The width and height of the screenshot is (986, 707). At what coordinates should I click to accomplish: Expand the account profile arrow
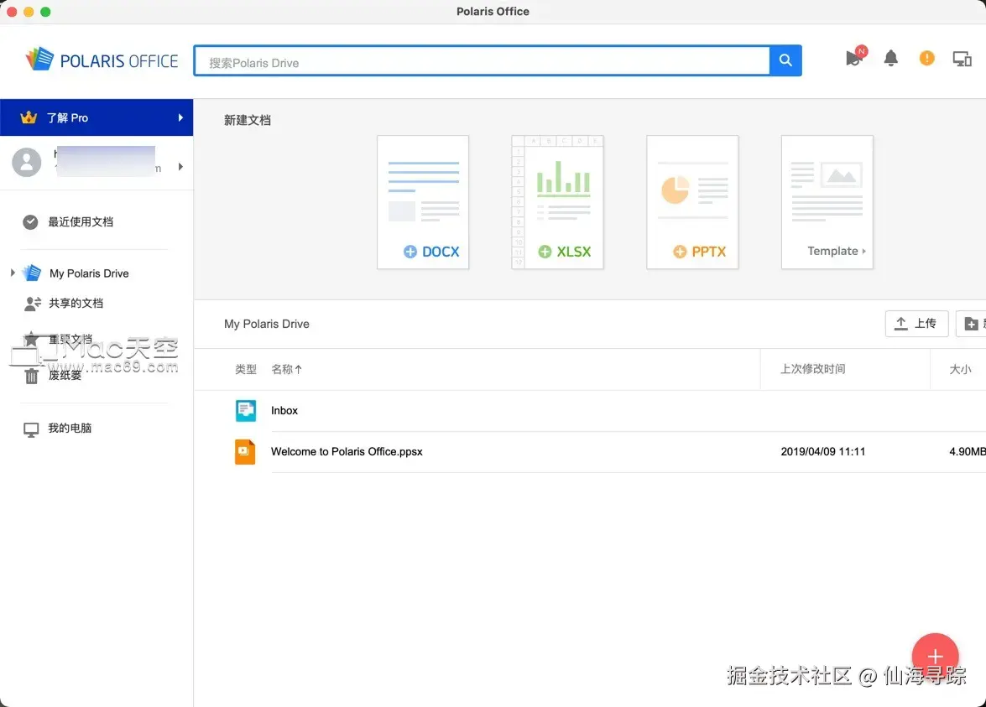click(180, 167)
